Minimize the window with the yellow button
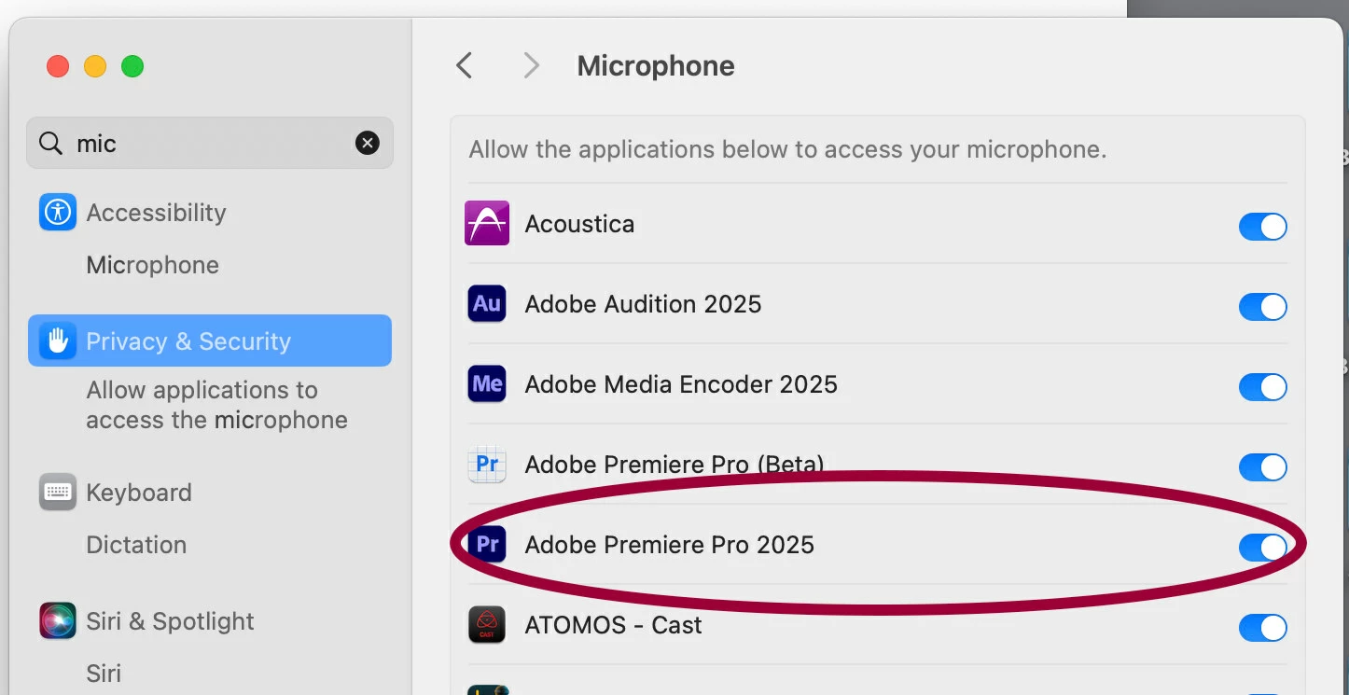 [x=95, y=66]
